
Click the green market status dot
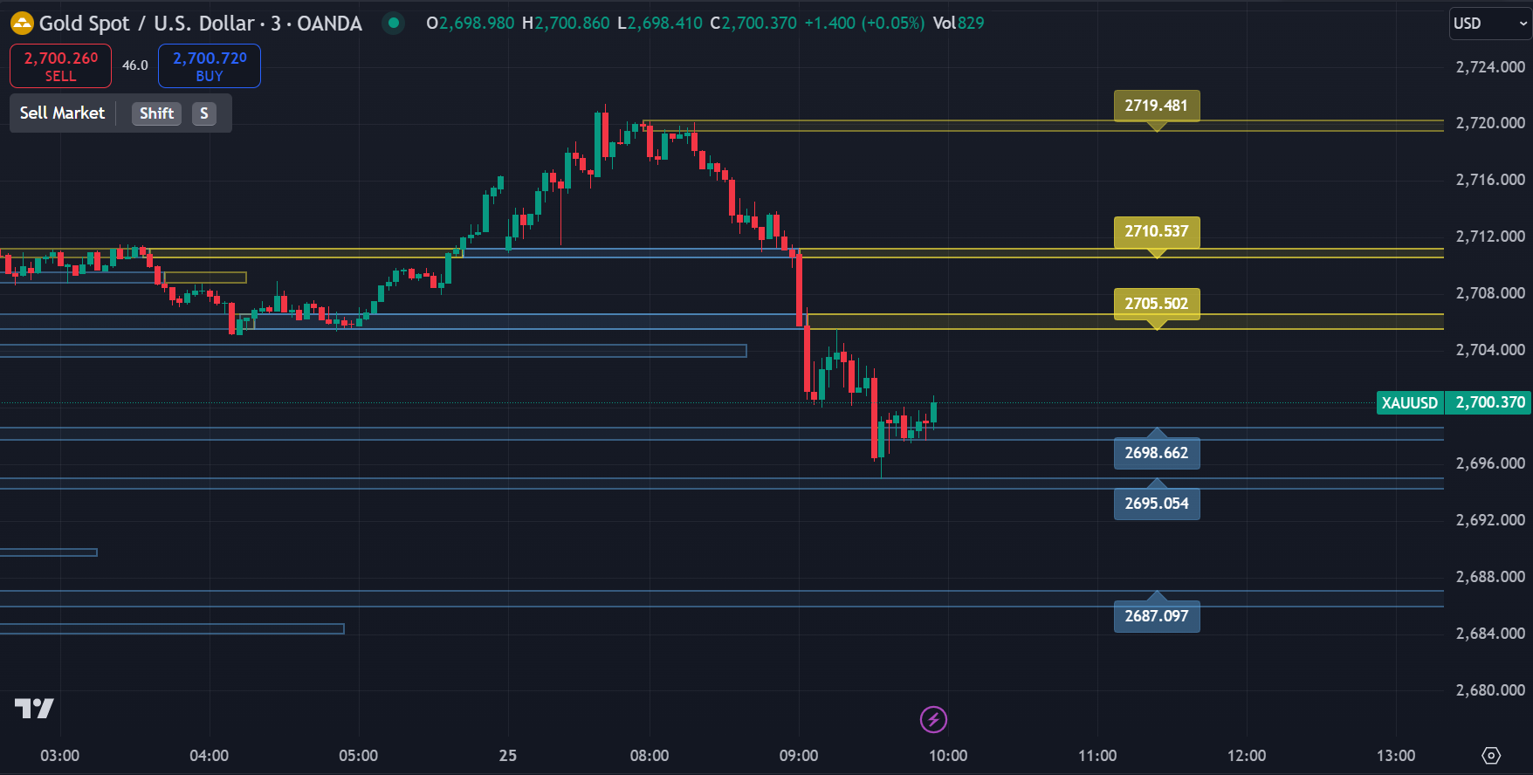(x=394, y=24)
